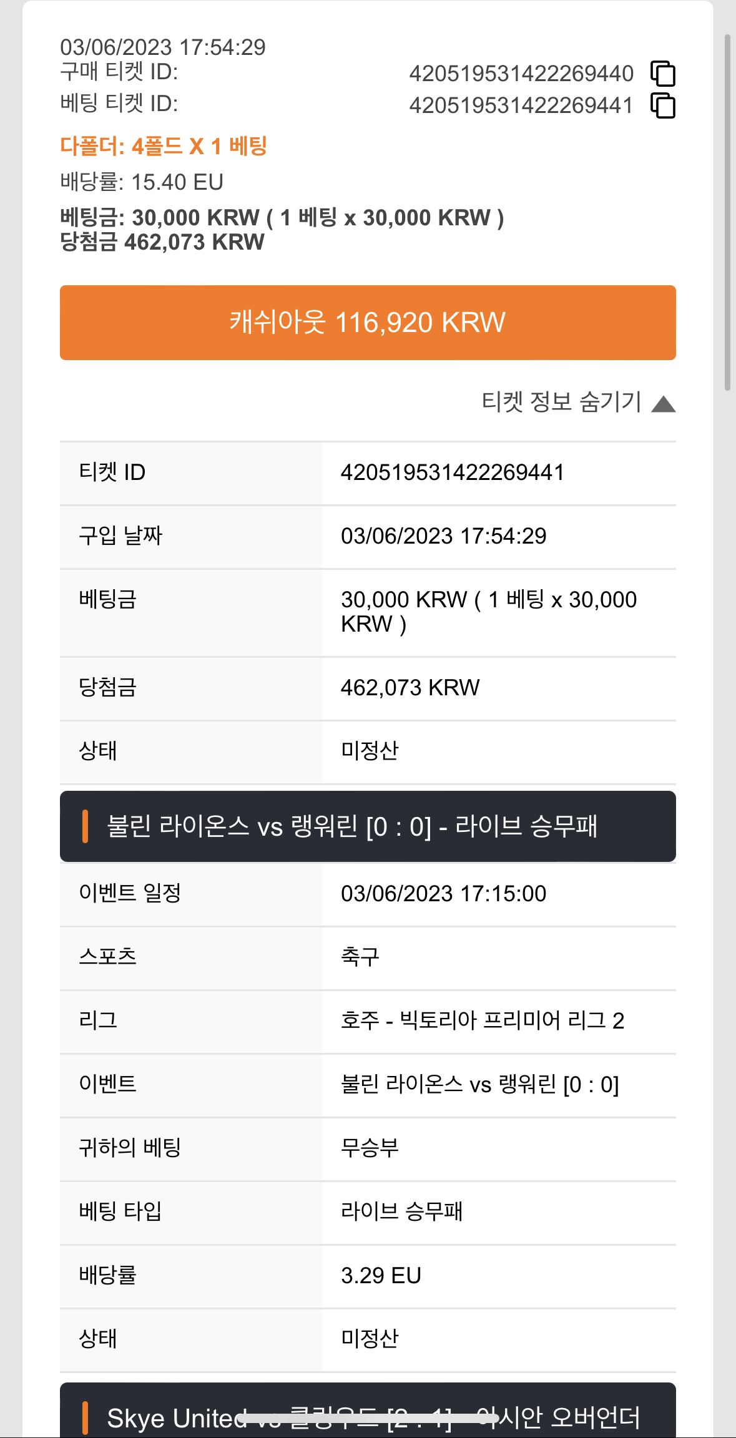Viewport: 736px width, 1438px height.
Task: Click the league 호주 - 빅토리아 프리미어 리그 2
Action: coord(483,1020)
